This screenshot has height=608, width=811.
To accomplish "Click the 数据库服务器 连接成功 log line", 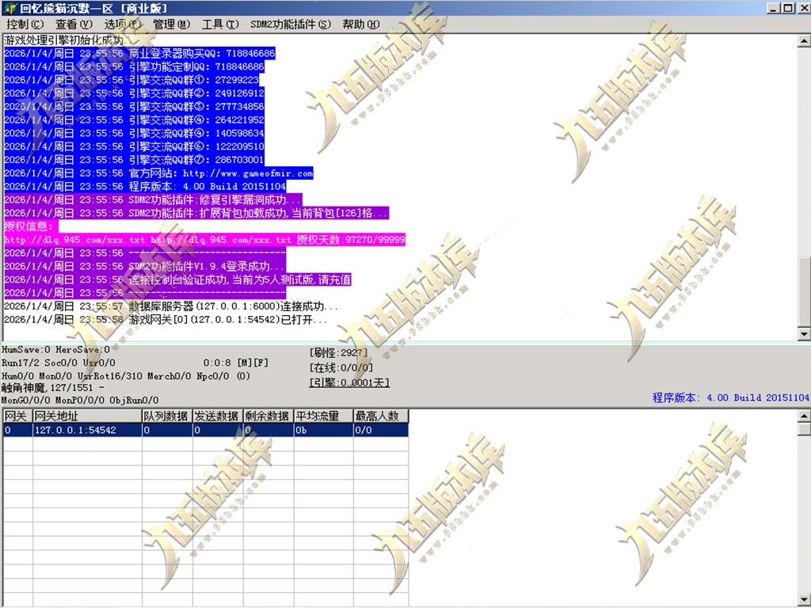I will (x=171, y=306).
